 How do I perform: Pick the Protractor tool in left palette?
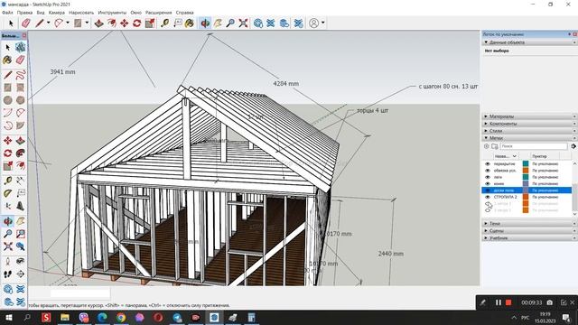point(8,192)
